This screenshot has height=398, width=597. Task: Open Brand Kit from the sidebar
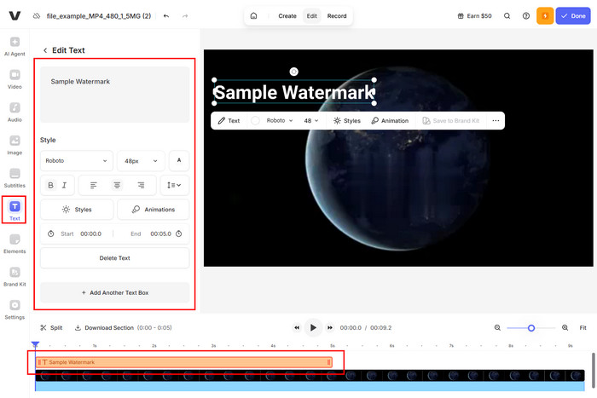(14, 275)
